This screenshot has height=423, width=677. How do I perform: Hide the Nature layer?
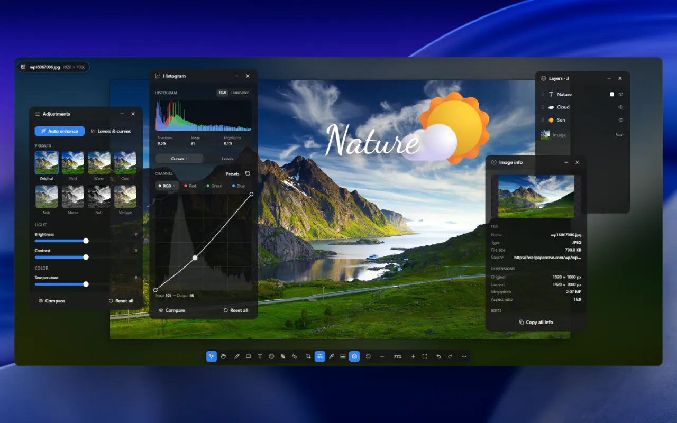coord(621,94)
